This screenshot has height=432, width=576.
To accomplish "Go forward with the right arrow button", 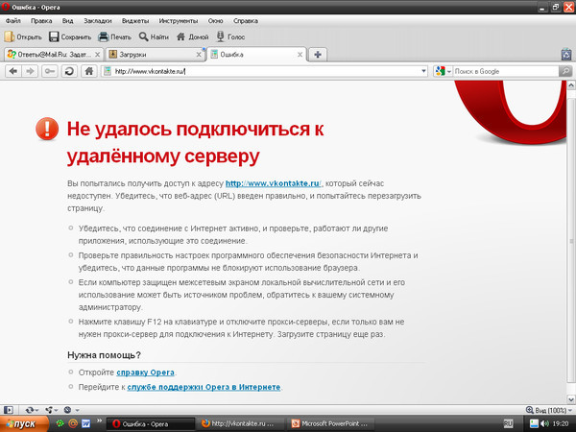I will pyautogui.click(x=30, y=71).
